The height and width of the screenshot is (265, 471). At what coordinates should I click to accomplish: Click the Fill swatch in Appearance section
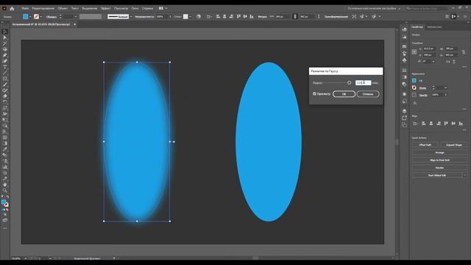point(414,80)
